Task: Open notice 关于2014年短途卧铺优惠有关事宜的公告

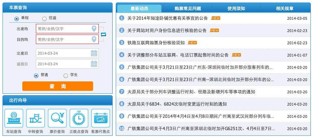Action: coord(167,18)
